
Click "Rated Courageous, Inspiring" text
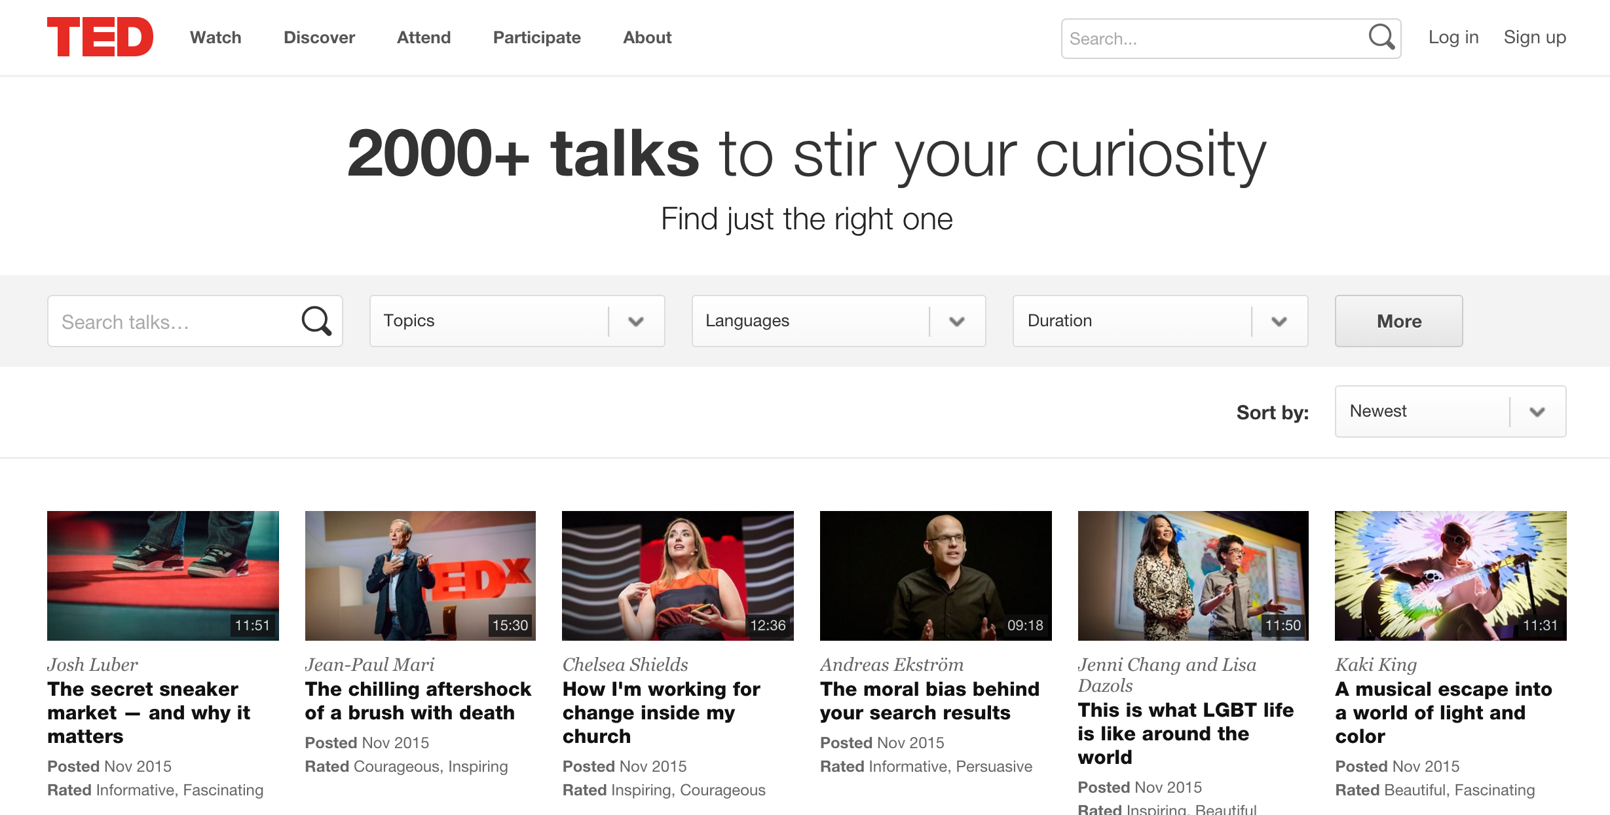406,767
